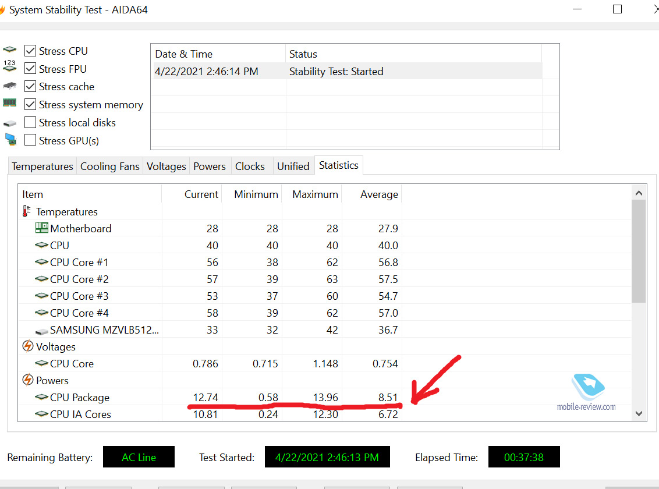Minimize the System Stability Test window
The image size is (659, 489).
coord(577,9)
